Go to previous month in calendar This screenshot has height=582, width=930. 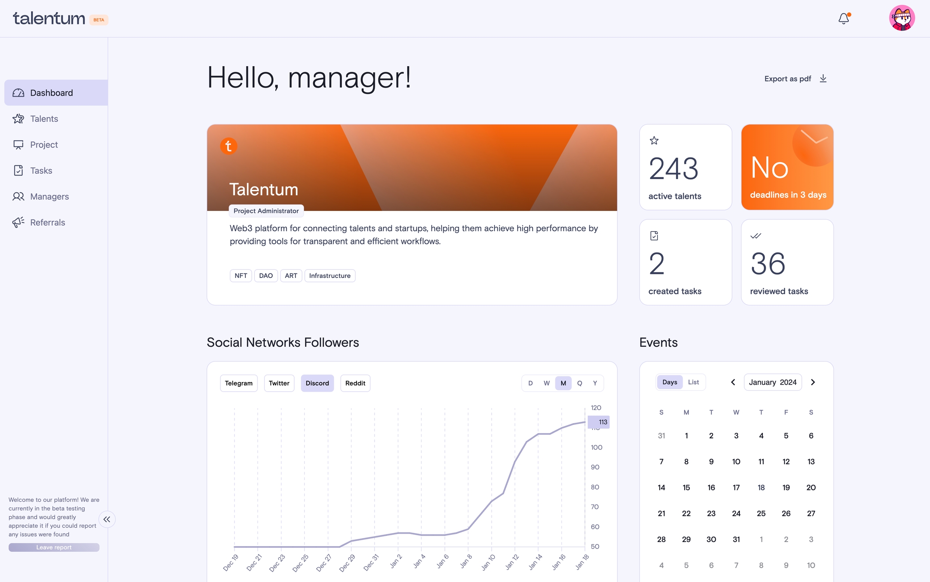(x=733, y=382)
